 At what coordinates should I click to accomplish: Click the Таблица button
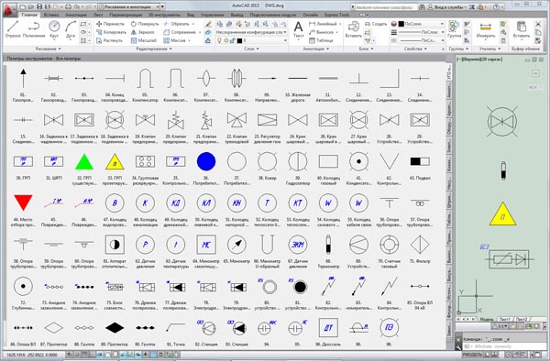pyautogui.click(x=321, y=40)
